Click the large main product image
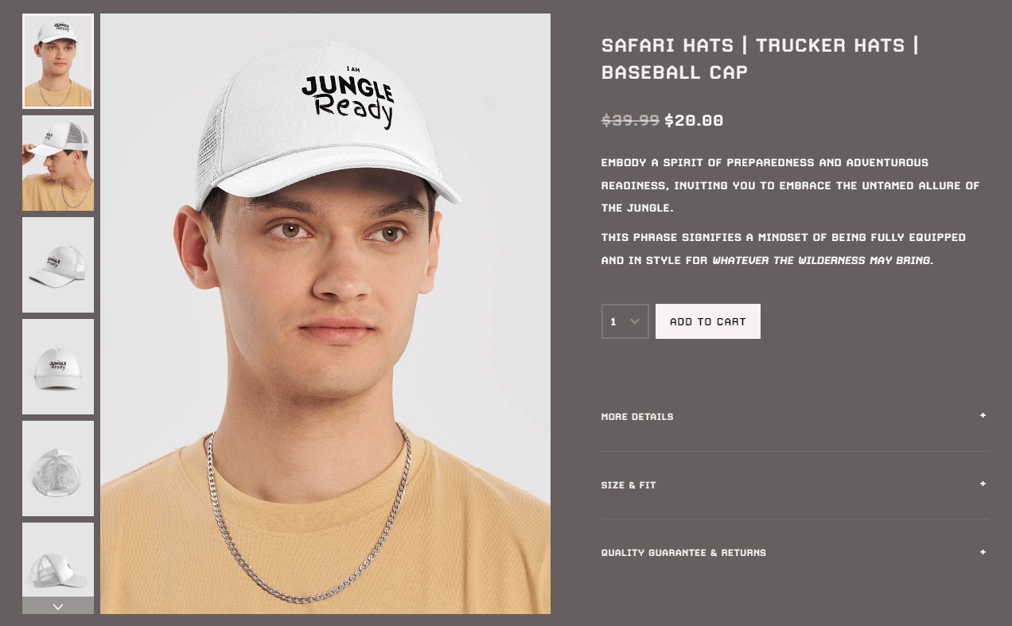 click(x=325, y=313)
